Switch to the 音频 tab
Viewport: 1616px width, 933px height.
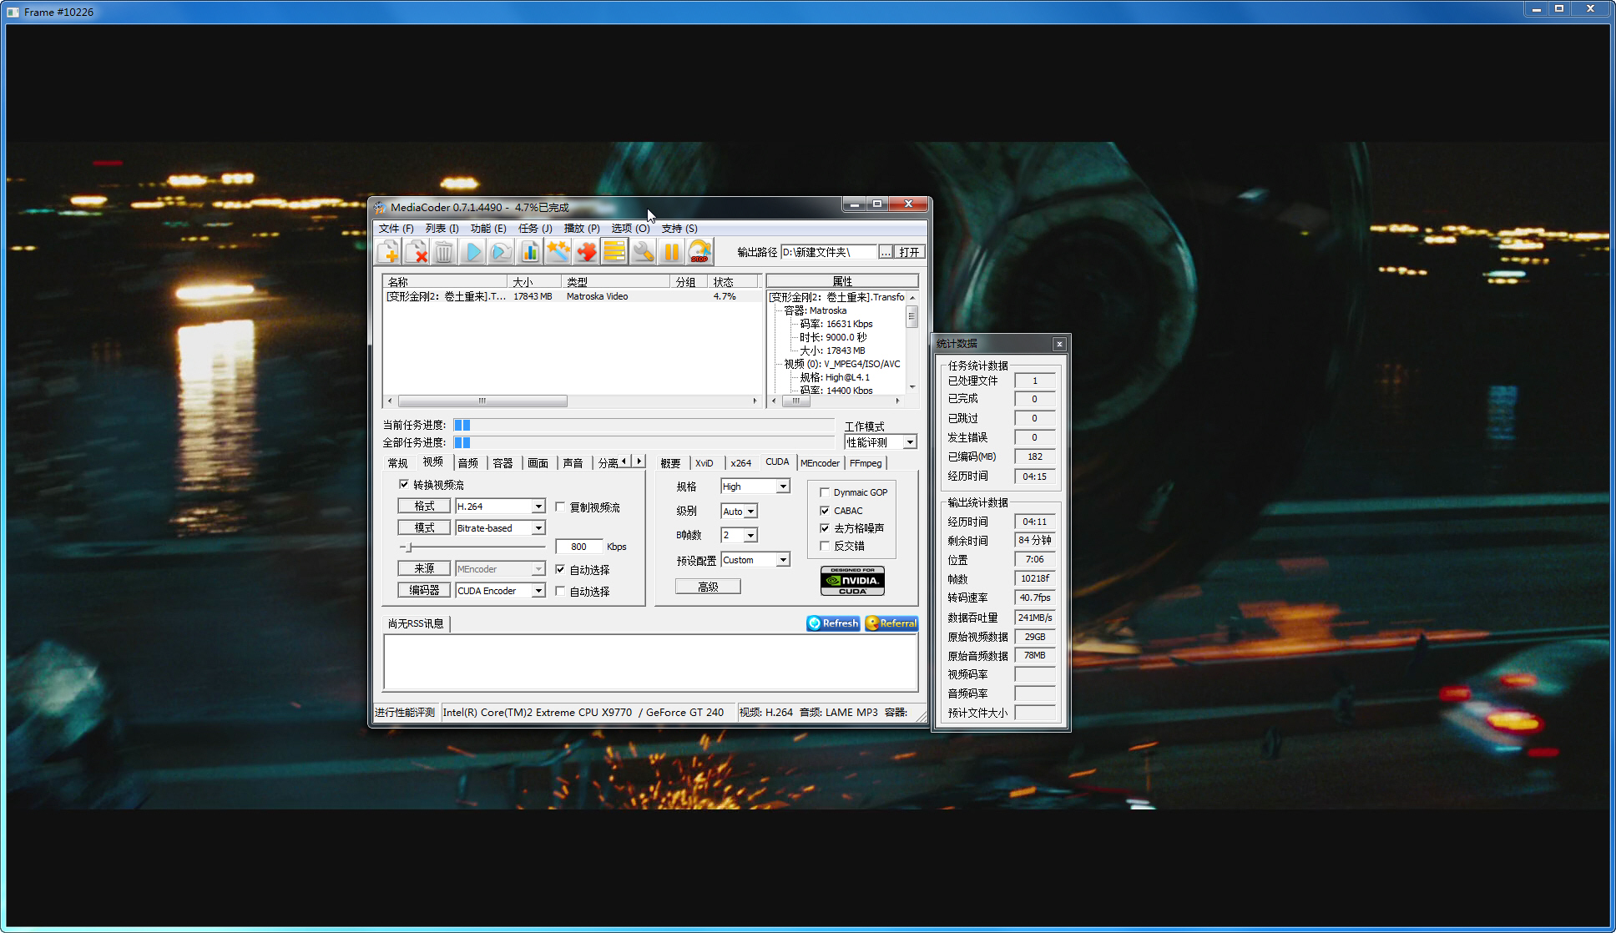[x=468, y=463]
